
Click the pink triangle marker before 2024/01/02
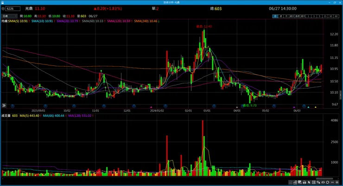click(x=151, y=107)
